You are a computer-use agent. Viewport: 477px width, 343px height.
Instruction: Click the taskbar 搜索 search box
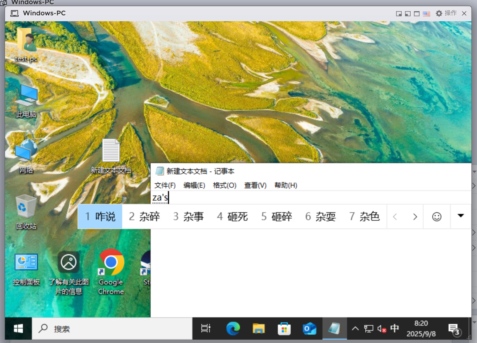[112, 329]
